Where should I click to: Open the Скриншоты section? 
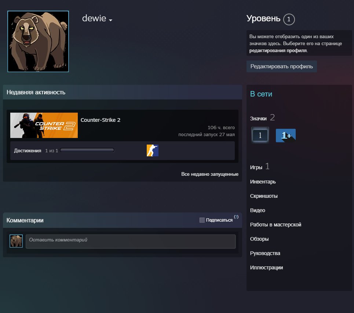[x=264, y=196]
